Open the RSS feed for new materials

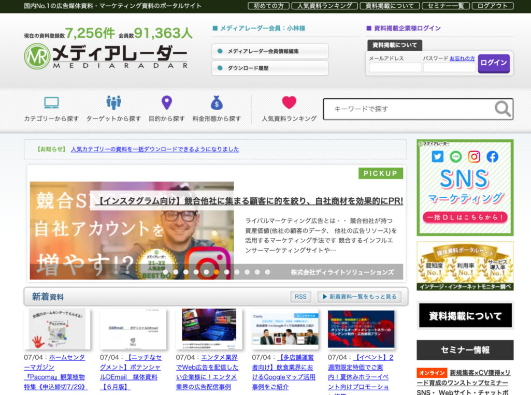pos(300,296)
